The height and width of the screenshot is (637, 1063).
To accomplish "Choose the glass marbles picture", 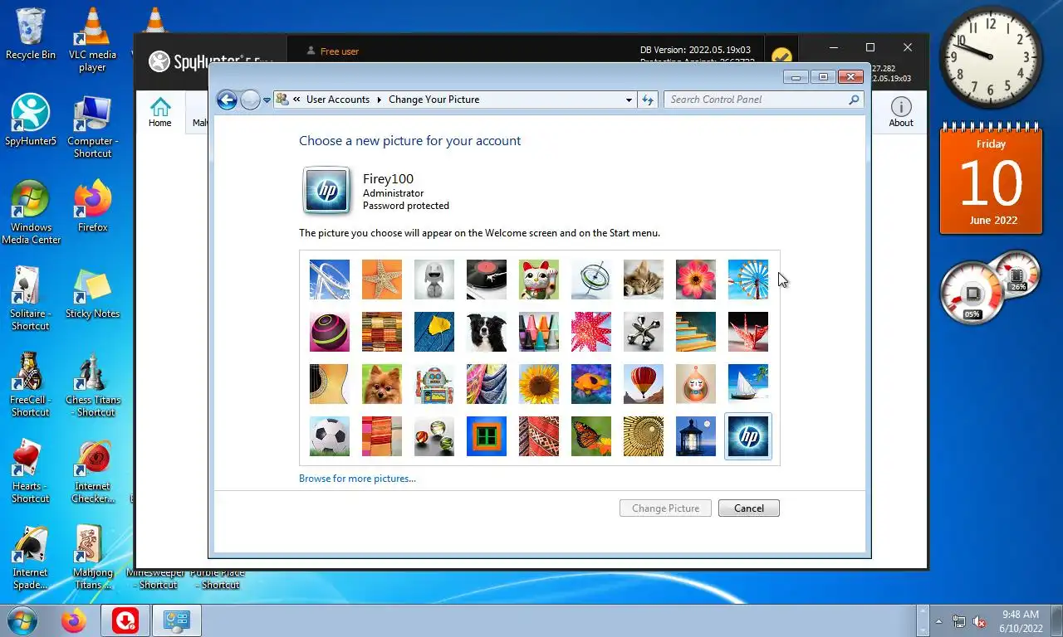I will point(434,436).
